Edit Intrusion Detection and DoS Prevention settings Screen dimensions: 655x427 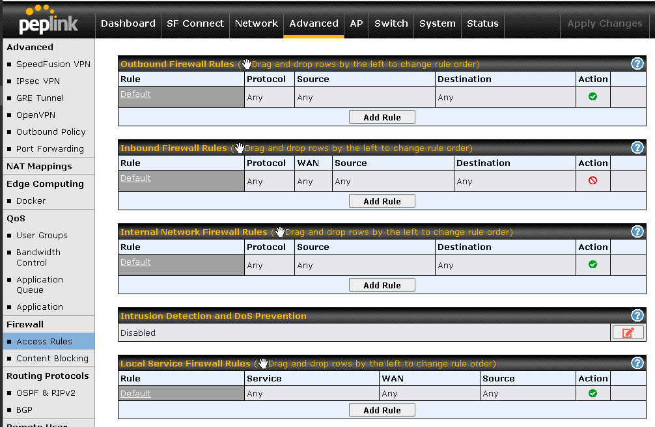[x=628, y=333]
